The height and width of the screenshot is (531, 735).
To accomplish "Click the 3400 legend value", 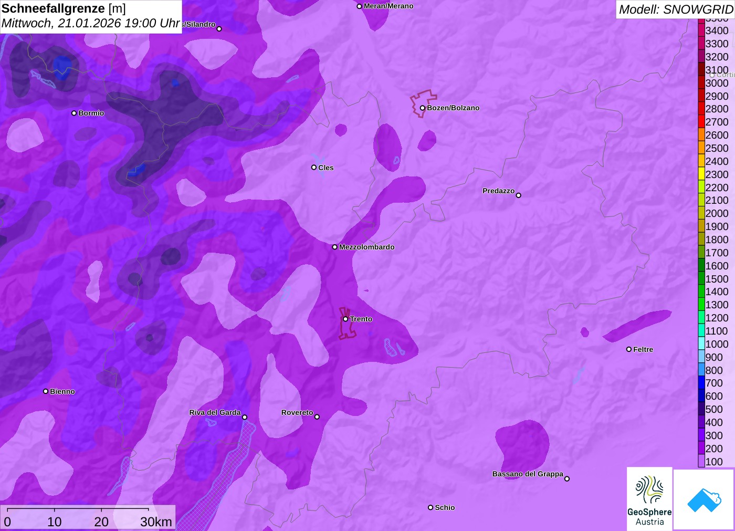I will (x=717, y=30).
